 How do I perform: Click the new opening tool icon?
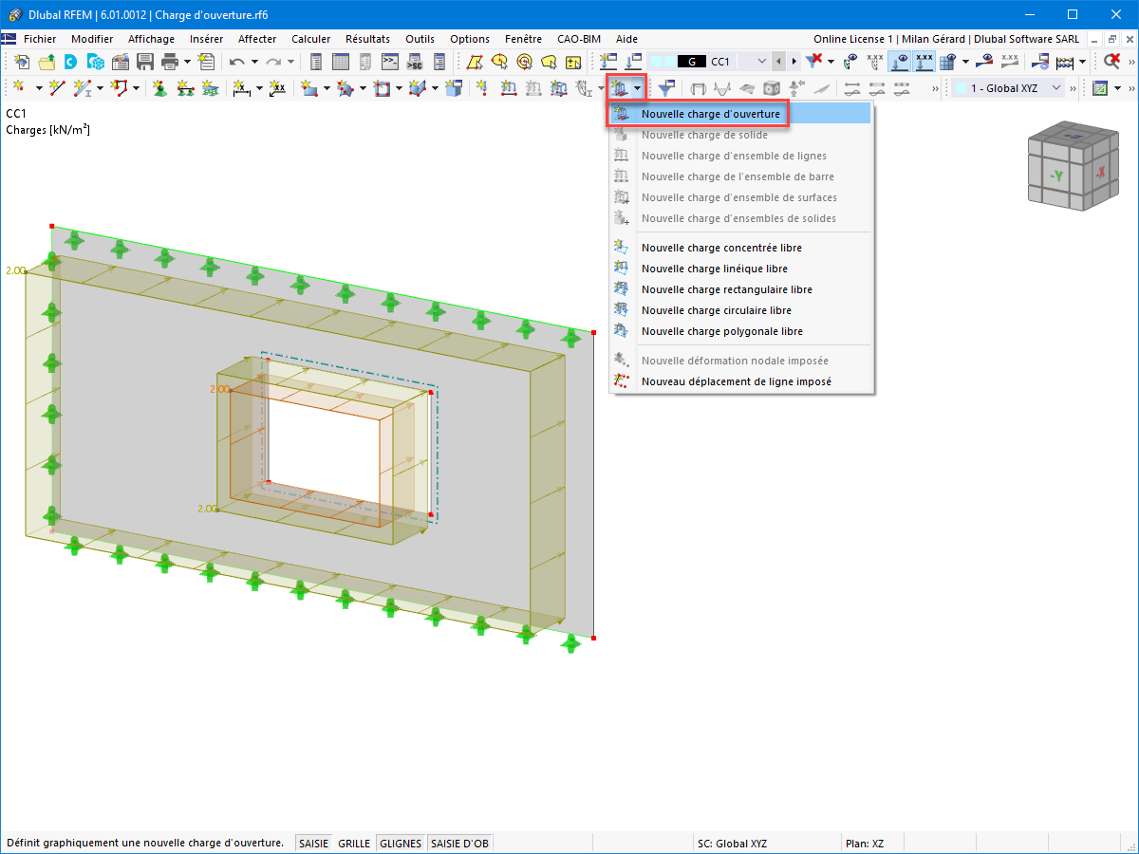point(383,88)
